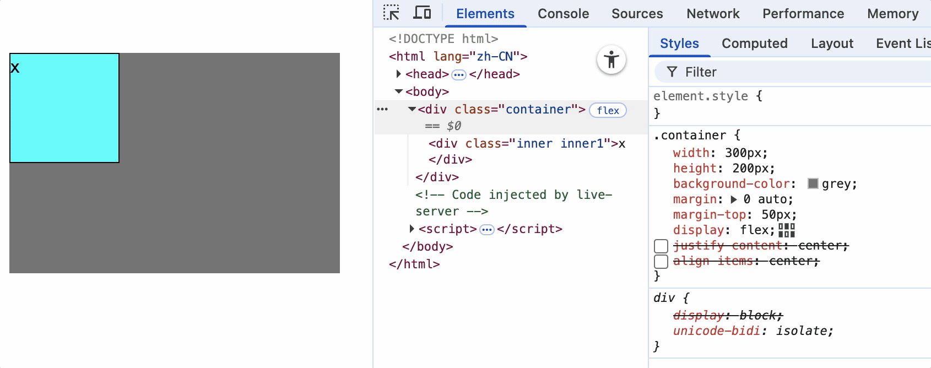Select the DOCTYPE html row
931x368 pixels.
pyautogui.click(x=443, y=39)
